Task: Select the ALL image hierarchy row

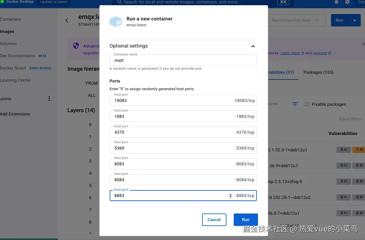Action: [x=92, y=95]
